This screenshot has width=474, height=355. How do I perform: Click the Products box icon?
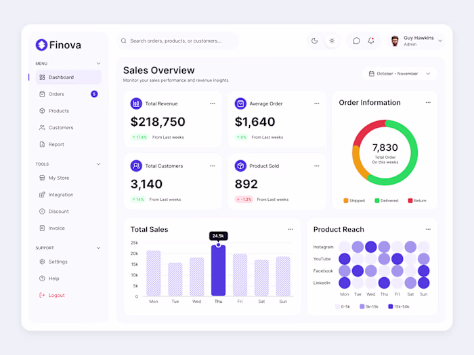pos(42,111)
